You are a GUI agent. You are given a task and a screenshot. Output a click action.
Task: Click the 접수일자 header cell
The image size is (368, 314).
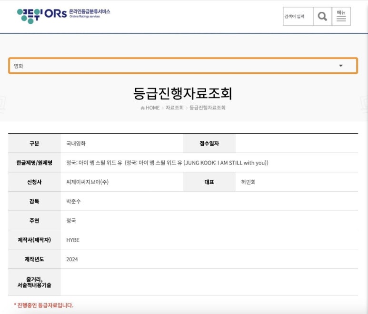pyautogui.click(x=209, y=143)
